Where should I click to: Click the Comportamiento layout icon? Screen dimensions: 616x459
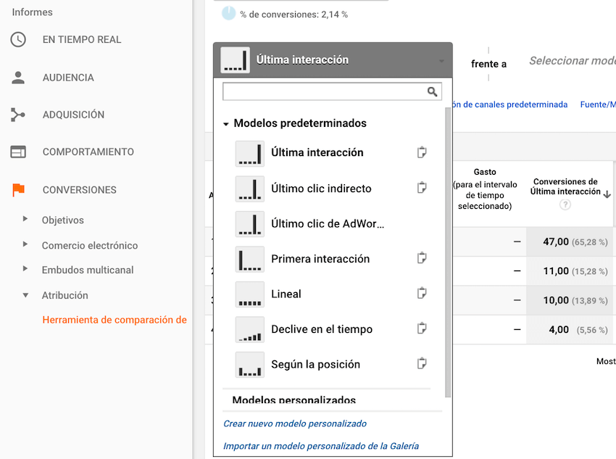[x=18, y=152]
